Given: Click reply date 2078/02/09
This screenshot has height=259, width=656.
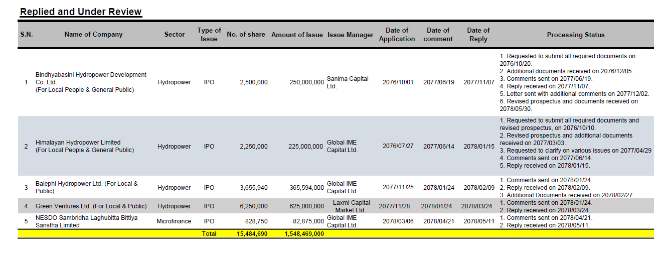Looking at the screenshot, I should click(479, 188).
